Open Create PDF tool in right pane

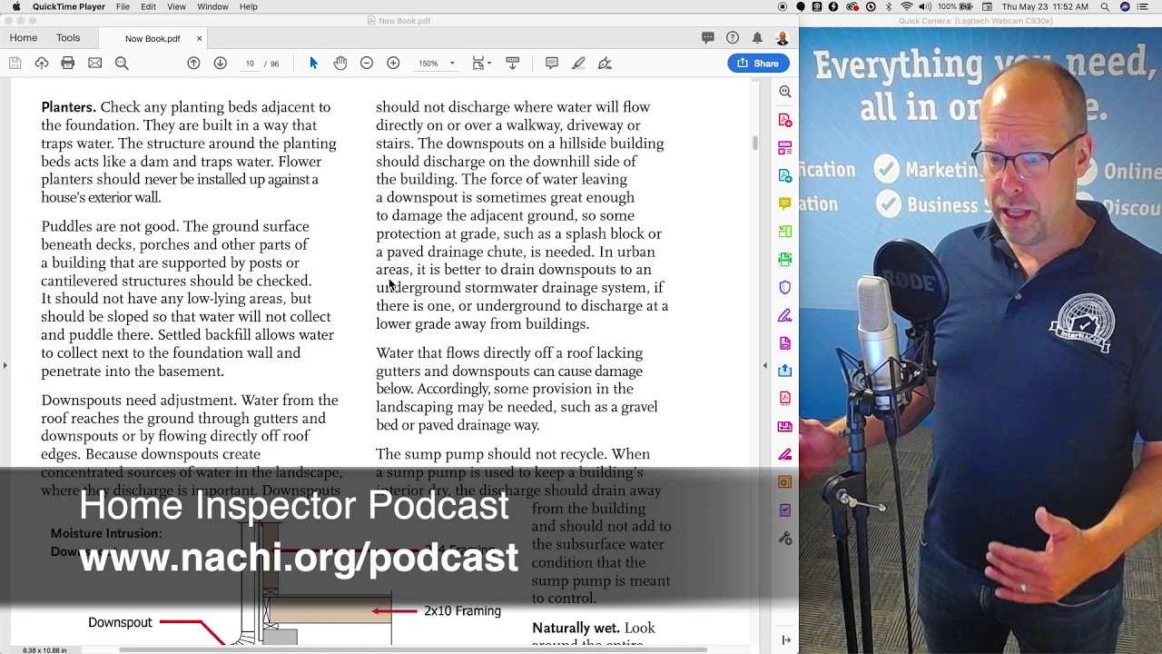pos(785,120)
